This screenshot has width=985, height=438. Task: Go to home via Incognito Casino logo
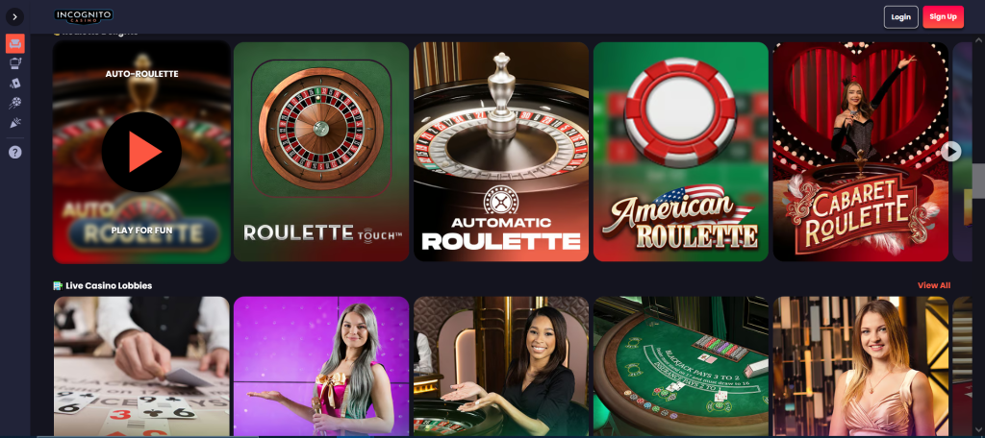(84, 16)
